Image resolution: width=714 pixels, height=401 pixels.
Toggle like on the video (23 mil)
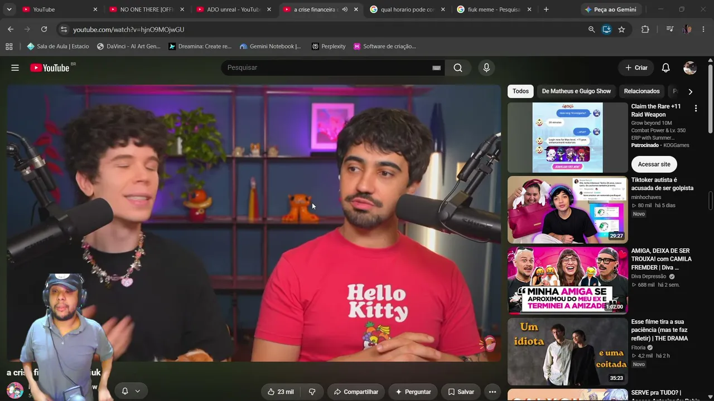pos(281,392)
